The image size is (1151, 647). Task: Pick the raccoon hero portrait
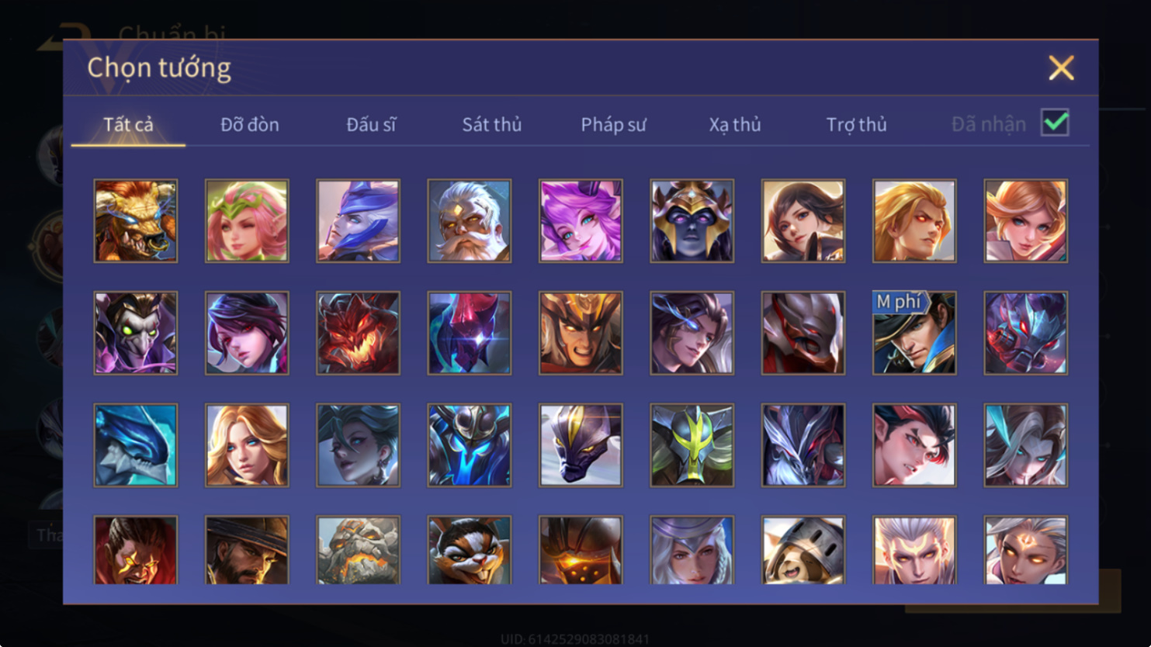click(x=470, y=550)
